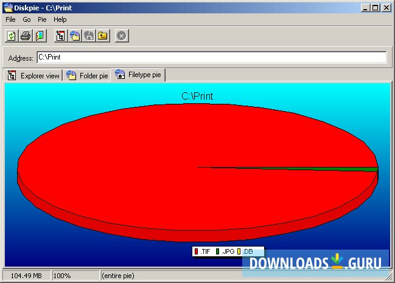The image size is (395, 283).
Task: Open the Help menu
Action: [60, 19]
